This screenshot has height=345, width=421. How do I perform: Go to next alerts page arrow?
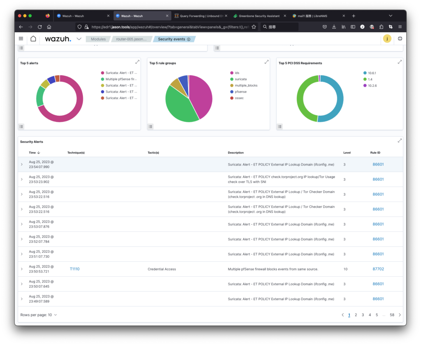click(x=400, y=315)
